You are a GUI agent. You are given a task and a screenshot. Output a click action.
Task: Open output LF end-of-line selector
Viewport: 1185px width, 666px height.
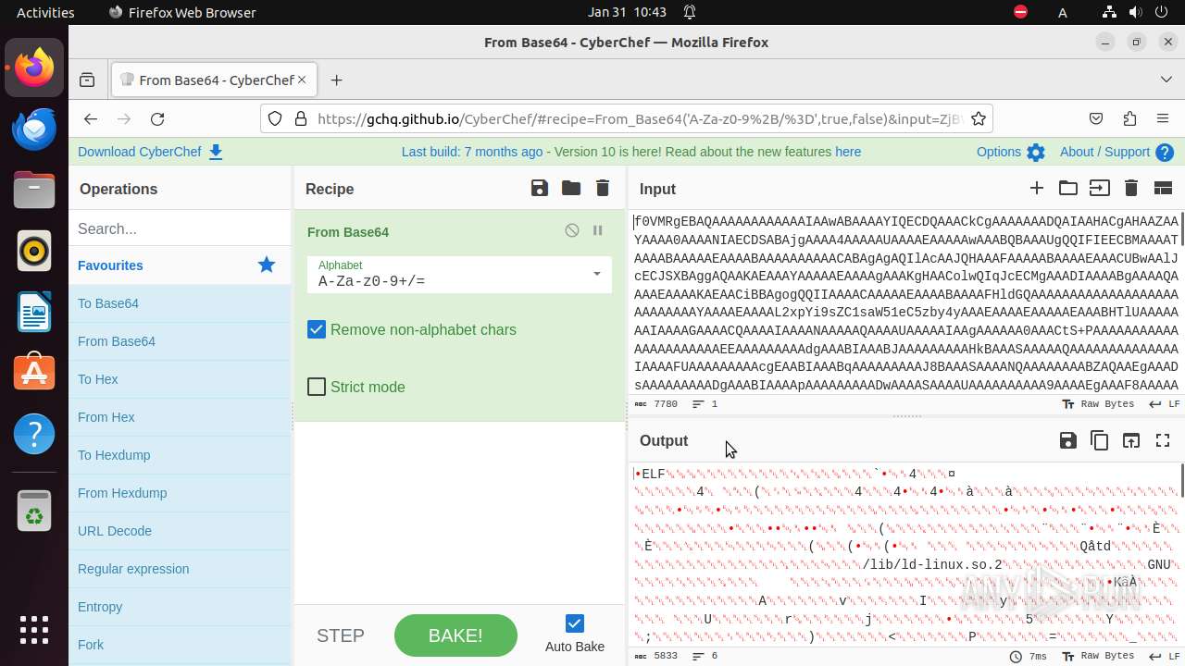click(x=1164, y=656)
